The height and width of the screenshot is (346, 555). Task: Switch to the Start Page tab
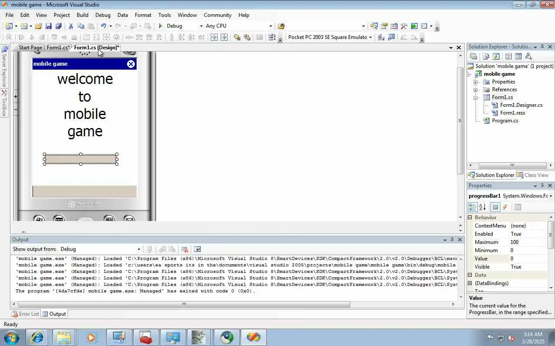tap(30, 48)
